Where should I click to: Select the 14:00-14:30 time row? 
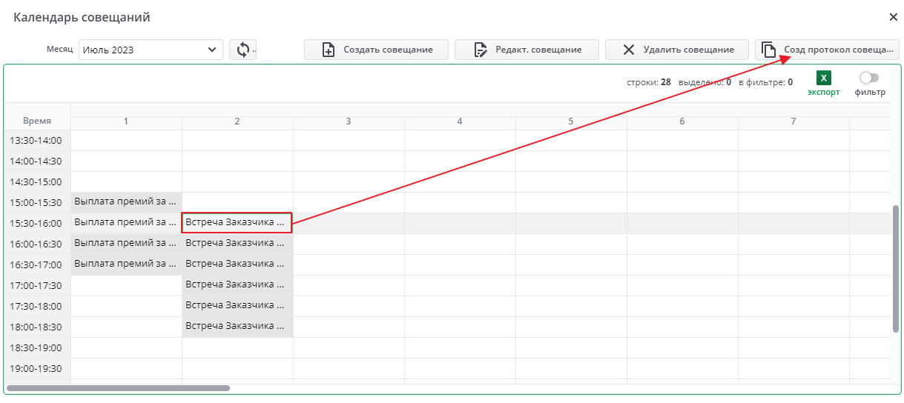37,161
